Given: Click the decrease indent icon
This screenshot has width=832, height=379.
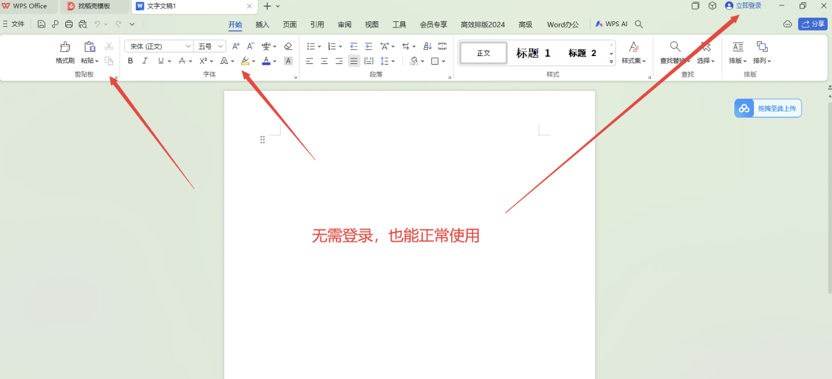Looking at the screenshot, I should click(354, 46).
